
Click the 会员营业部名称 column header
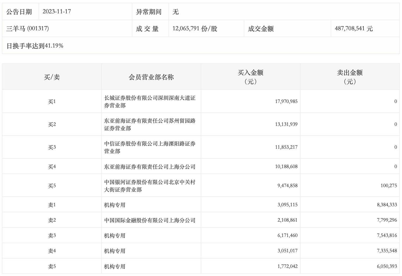(x=151, y=77)
